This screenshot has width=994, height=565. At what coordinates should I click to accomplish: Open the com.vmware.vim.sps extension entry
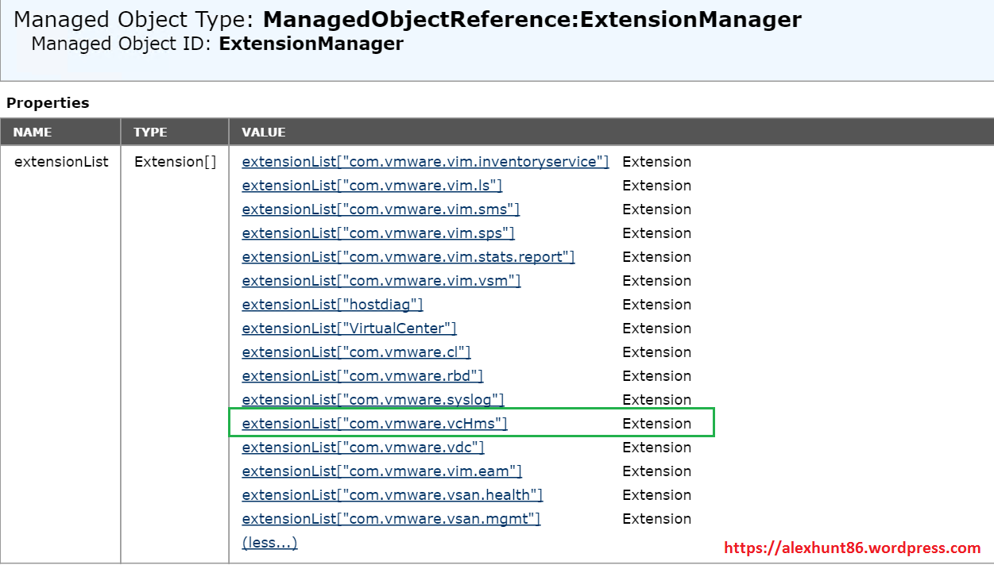point(378,233)
